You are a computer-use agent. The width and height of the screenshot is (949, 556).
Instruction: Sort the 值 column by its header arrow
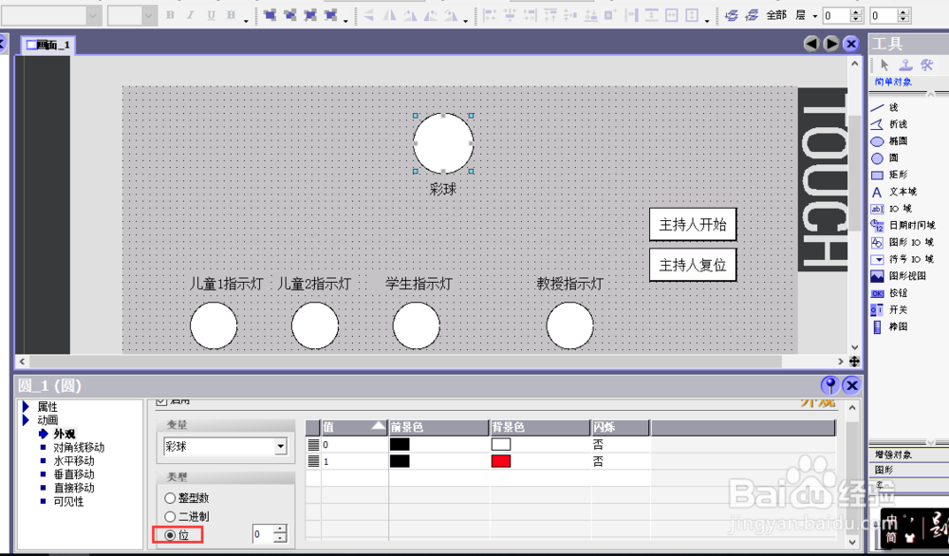pos(379,427)
